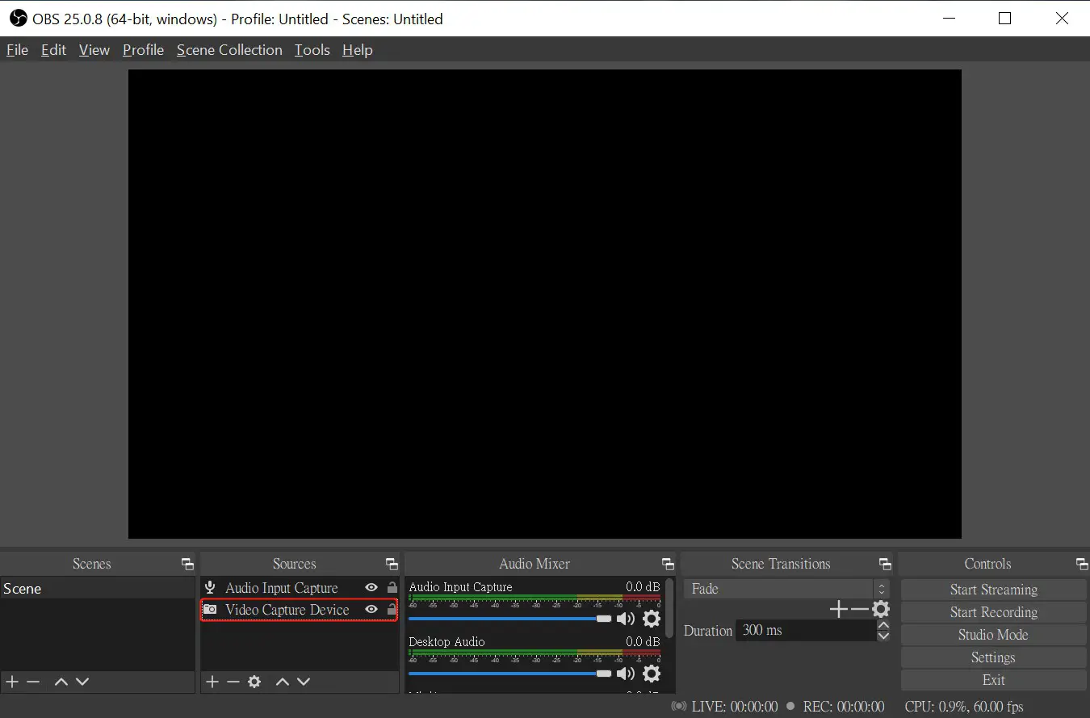This screenshot has width=1090, height=718.
Task: Open Desktop Audio advanced settings gear icon
Action: (x=652, y=674)
